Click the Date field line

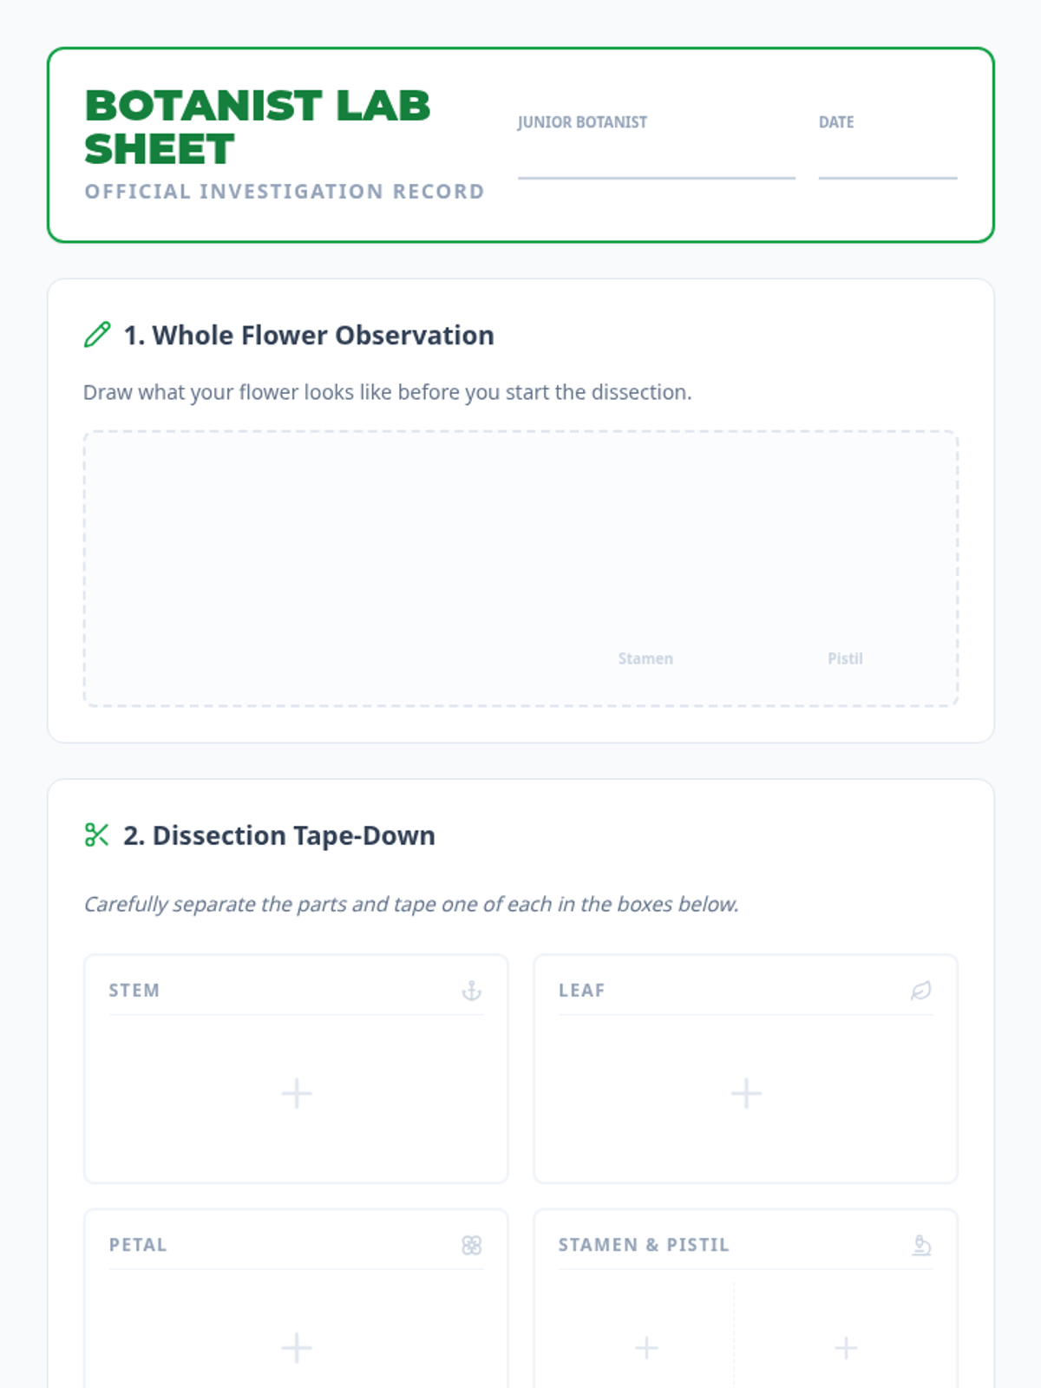tap(888, 160)
